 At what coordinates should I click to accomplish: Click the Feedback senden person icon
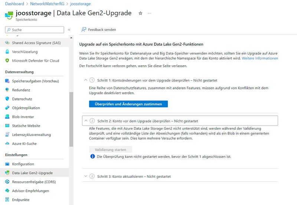tap(84, 30)
